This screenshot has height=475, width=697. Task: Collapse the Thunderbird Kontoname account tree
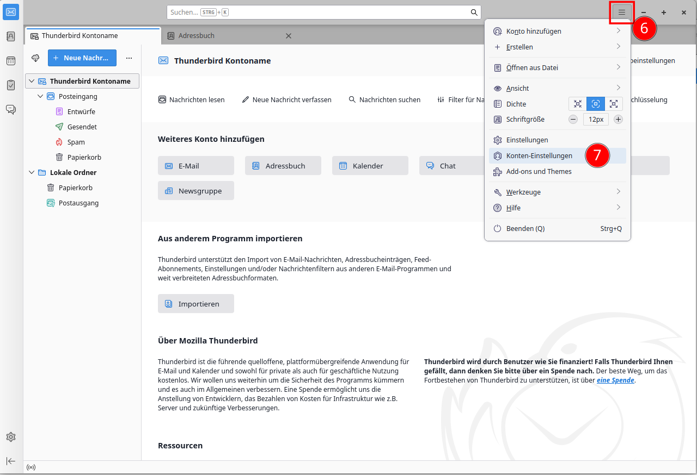click(32, 81)
